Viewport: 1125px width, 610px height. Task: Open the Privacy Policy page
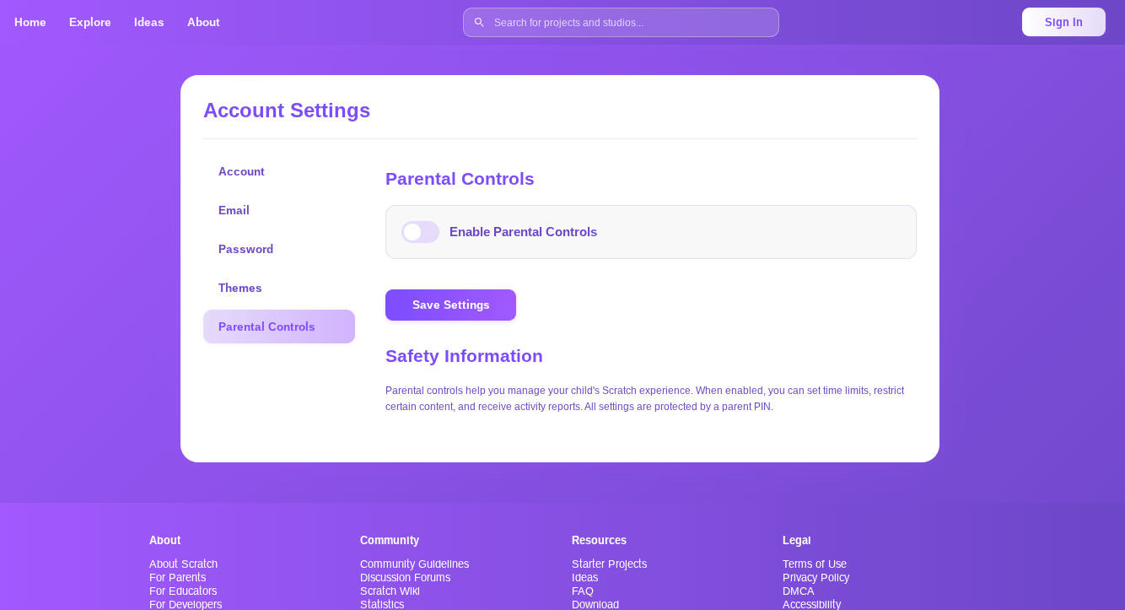click(x=815, y=577)
